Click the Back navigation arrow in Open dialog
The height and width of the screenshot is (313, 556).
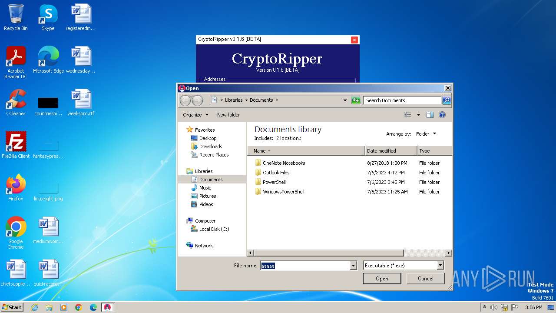tap(185, 100)
